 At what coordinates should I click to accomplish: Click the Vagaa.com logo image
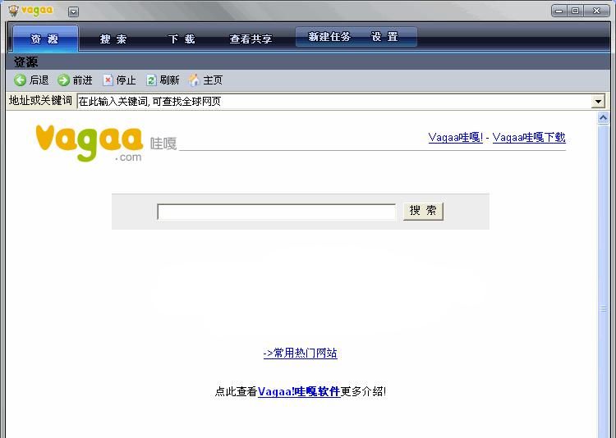point(90,143)
